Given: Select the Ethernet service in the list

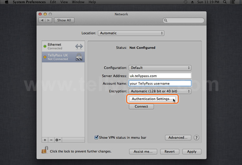Looking at the screenshot, I should coord(63,46).
